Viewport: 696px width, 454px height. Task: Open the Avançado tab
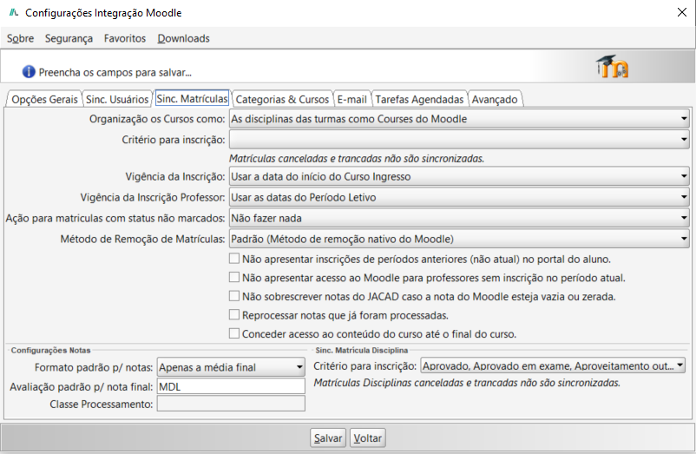[x=495, y=99]
